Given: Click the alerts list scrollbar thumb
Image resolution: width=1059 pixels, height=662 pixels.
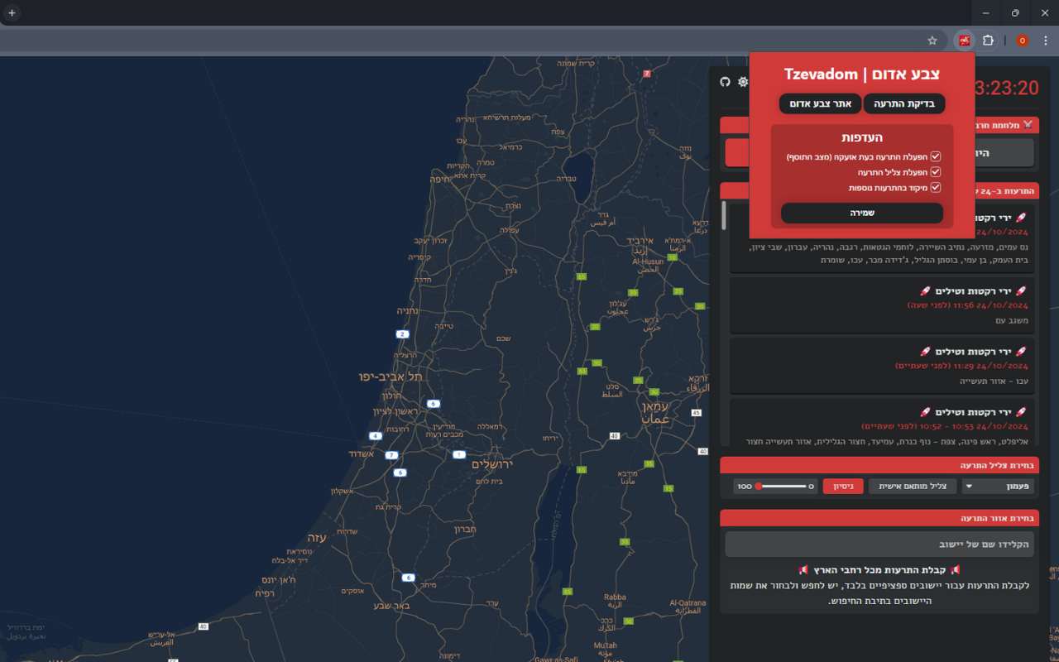Looking at the screenshot, I should [724, 216].
